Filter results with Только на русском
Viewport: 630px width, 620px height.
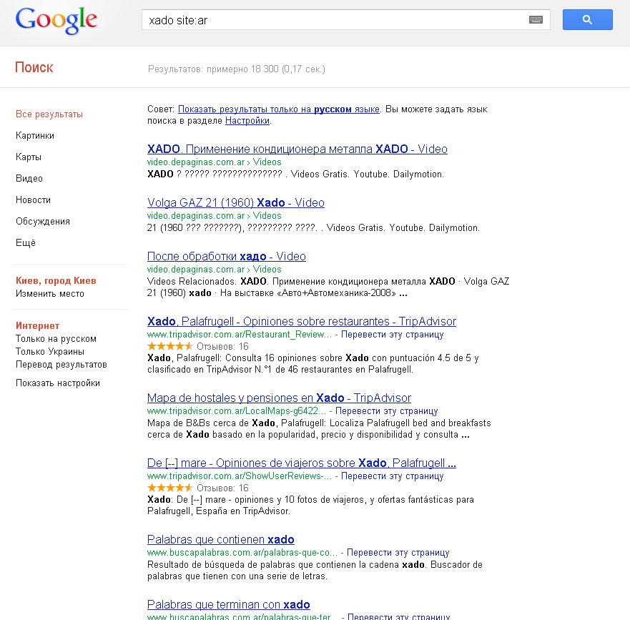(56, 338)
